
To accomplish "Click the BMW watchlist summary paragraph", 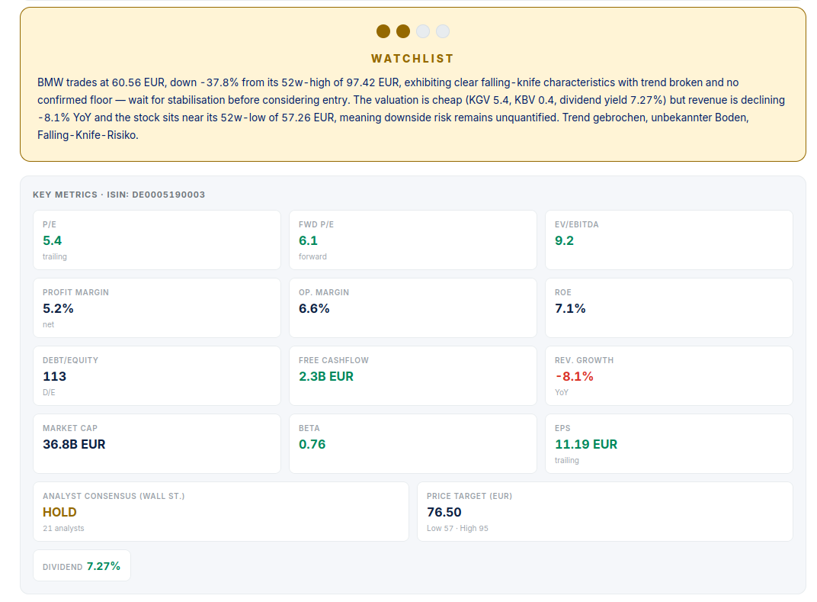I will (412, 108).
